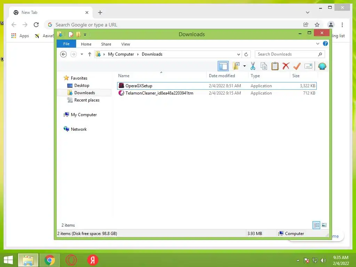Switch to Details view icon
Image resolution: width=356 pixels, height=267 pixels.
click(x=316, y=225)
